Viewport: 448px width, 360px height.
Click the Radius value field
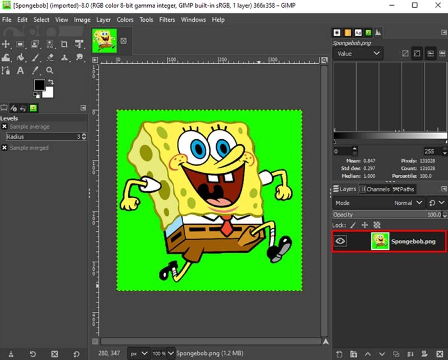coord(43,136)
